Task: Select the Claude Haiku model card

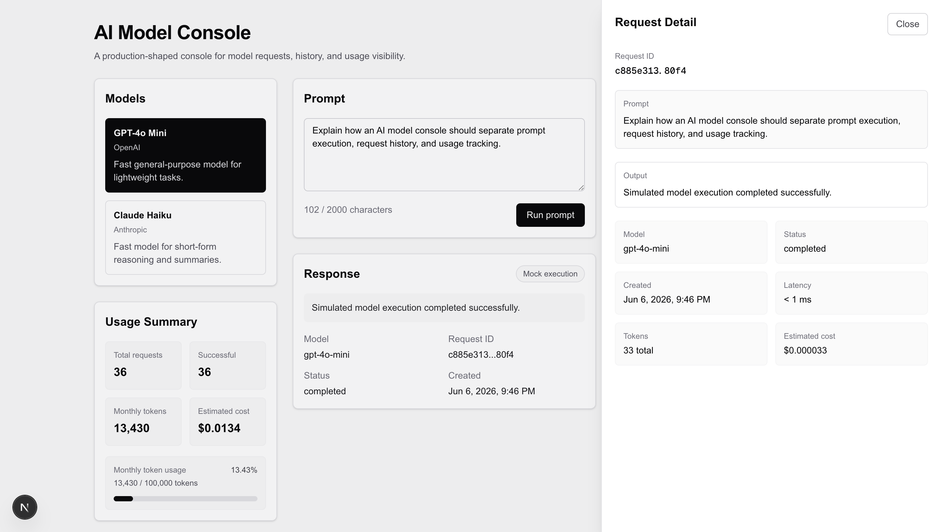Action: [185, 238]
